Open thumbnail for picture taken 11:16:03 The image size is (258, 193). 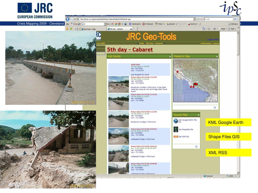click(x=118, y=84)
